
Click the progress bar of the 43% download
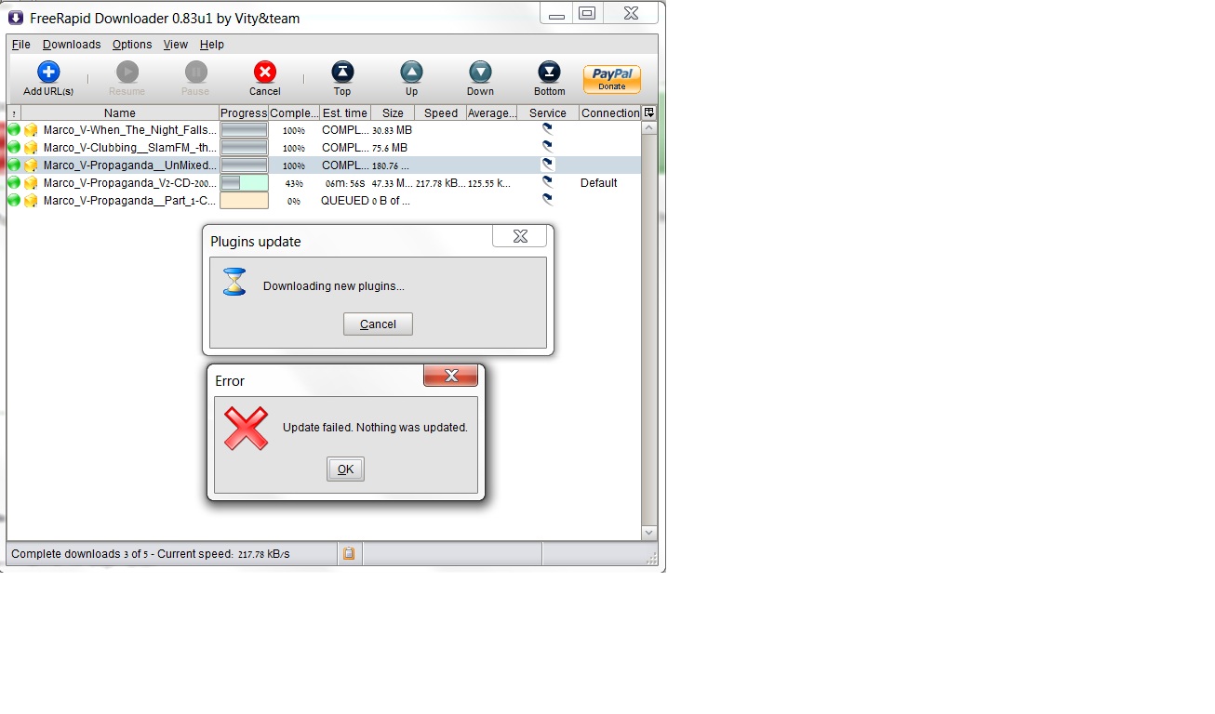[244, 183]
